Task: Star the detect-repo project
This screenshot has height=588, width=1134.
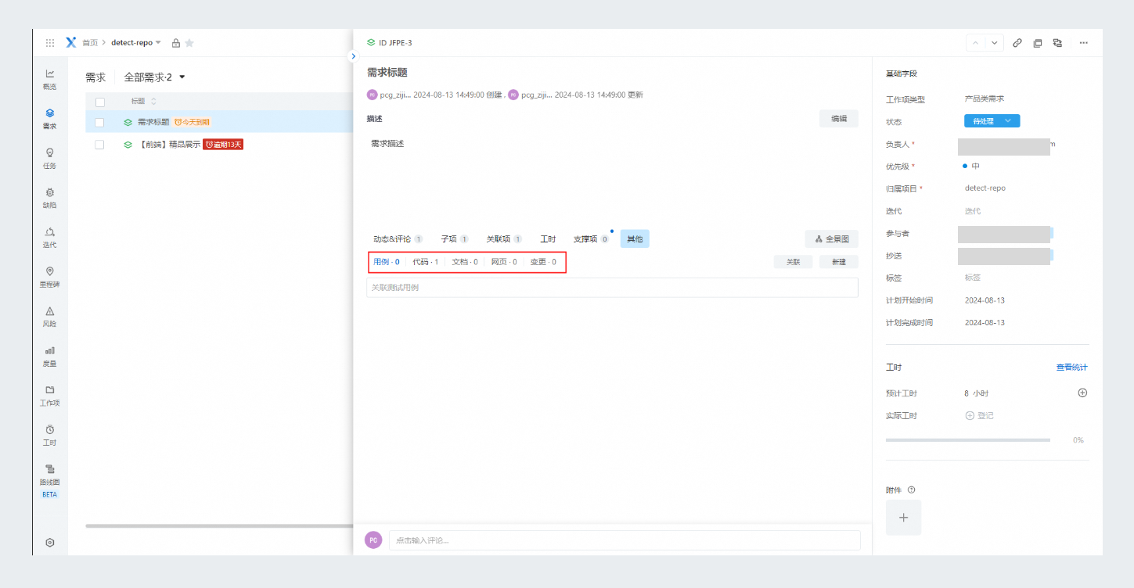Action: click(x=189, y=43)
